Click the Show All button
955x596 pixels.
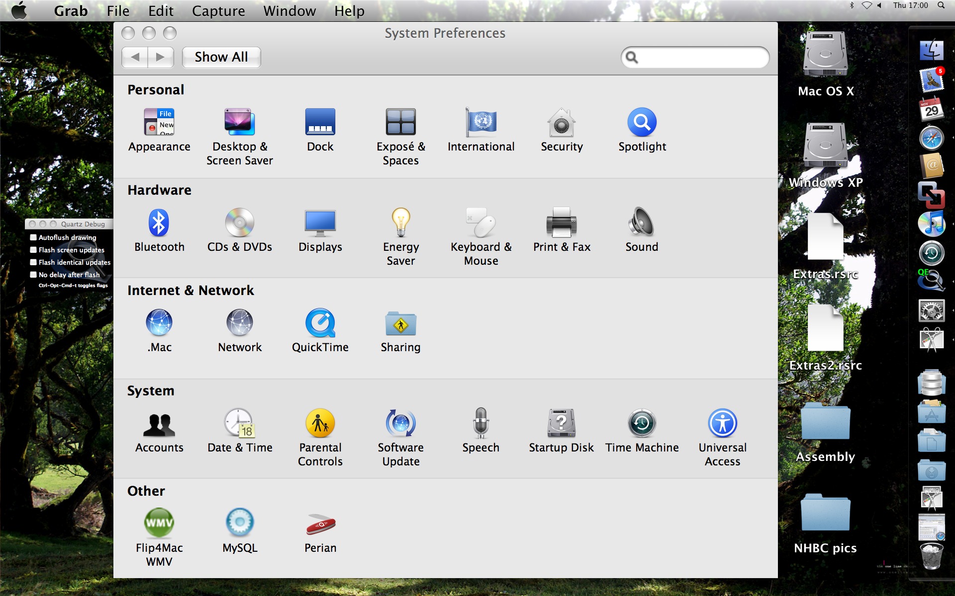click(x=221, y=57)
